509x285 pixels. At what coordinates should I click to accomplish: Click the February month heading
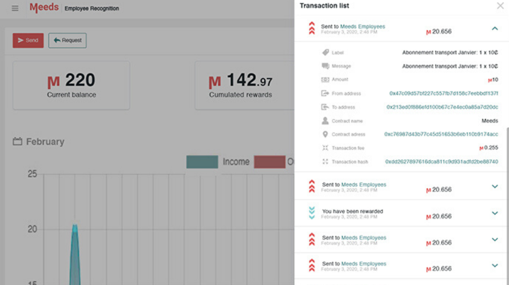click(x=45, y=142)
